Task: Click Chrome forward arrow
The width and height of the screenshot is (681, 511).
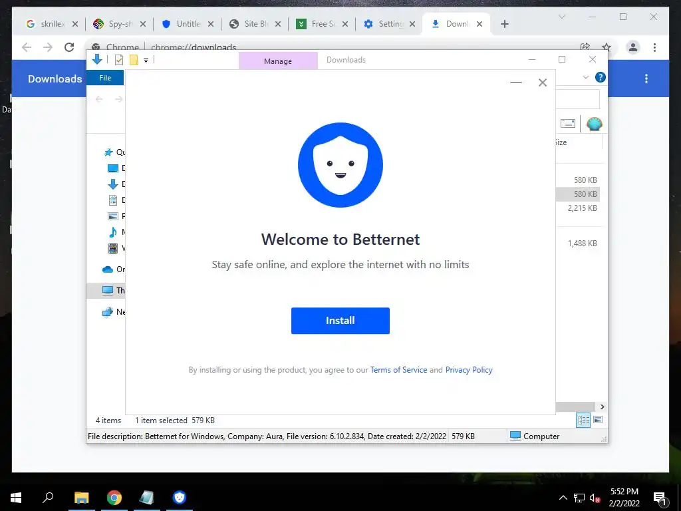Action: [48, 47]
